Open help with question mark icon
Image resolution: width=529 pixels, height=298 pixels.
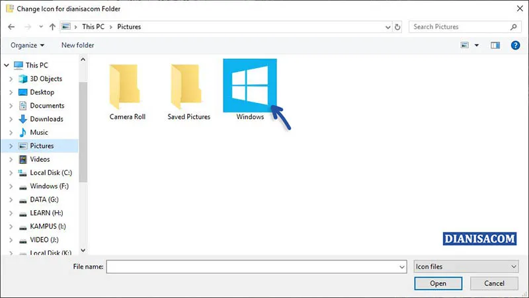(515, 45)
